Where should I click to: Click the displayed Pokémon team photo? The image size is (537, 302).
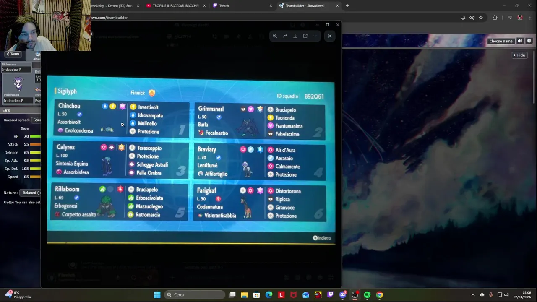[191, 159]
